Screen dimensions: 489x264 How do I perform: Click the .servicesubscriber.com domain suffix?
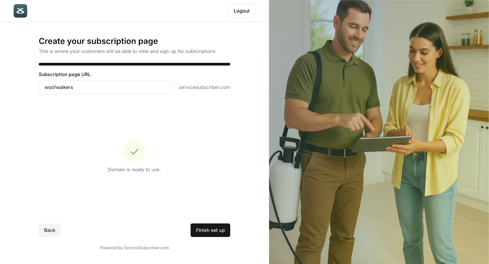point(204,87)
